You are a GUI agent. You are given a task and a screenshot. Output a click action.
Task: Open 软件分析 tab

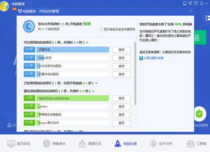pos(161,144)
